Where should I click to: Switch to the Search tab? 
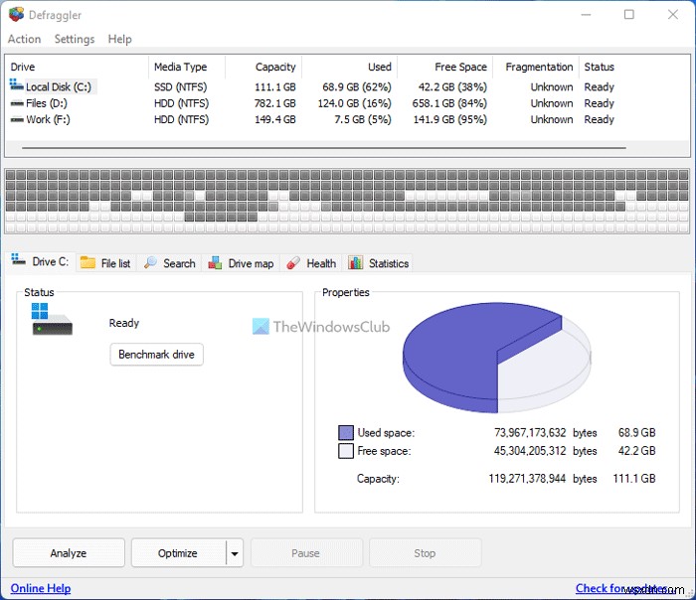tap(170, 263)
